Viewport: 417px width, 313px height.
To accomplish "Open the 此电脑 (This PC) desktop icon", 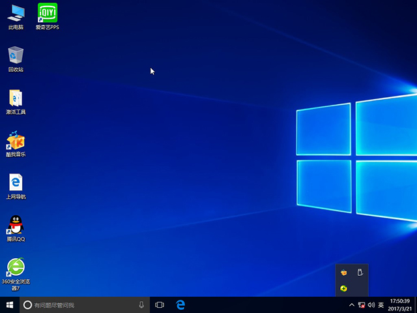I will coord(16,13).
